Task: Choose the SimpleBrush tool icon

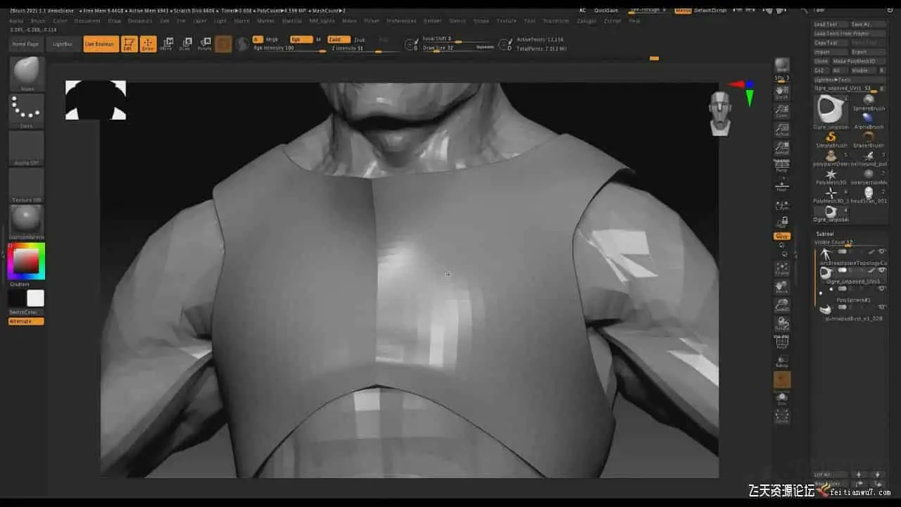Action: click(831, 137)
